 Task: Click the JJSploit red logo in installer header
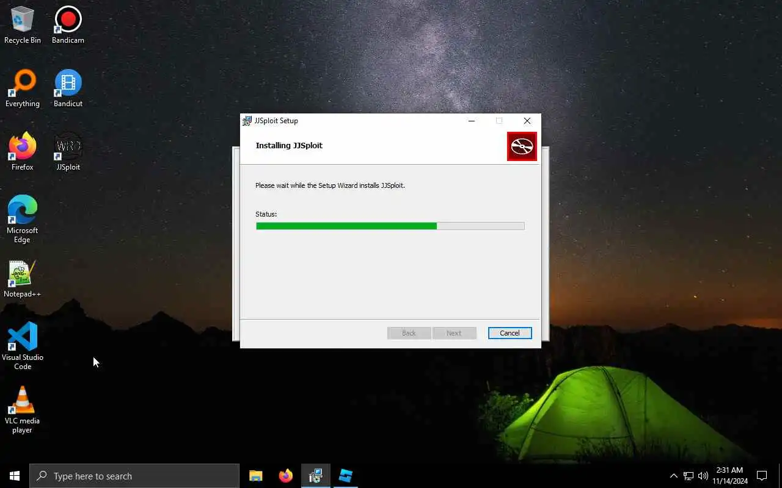(x=522, y=146)
